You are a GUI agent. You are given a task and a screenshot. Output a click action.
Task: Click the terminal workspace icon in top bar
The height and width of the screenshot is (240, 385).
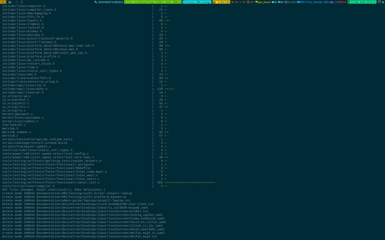pos(3,2)
